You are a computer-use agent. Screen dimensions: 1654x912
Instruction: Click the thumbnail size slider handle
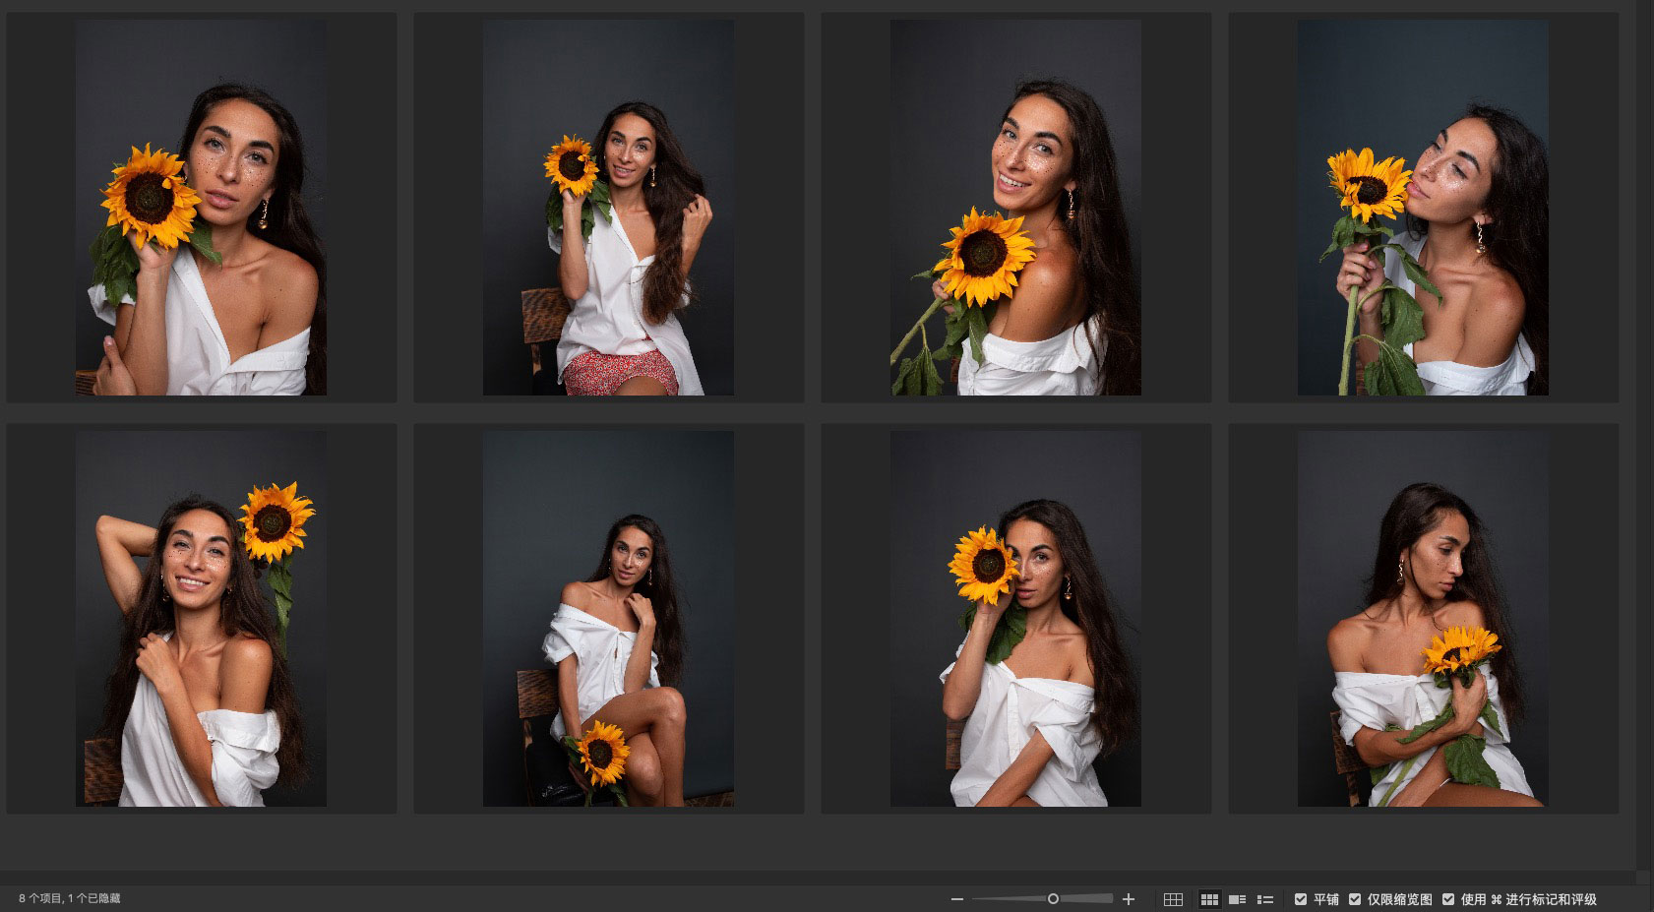point(1053,899)
